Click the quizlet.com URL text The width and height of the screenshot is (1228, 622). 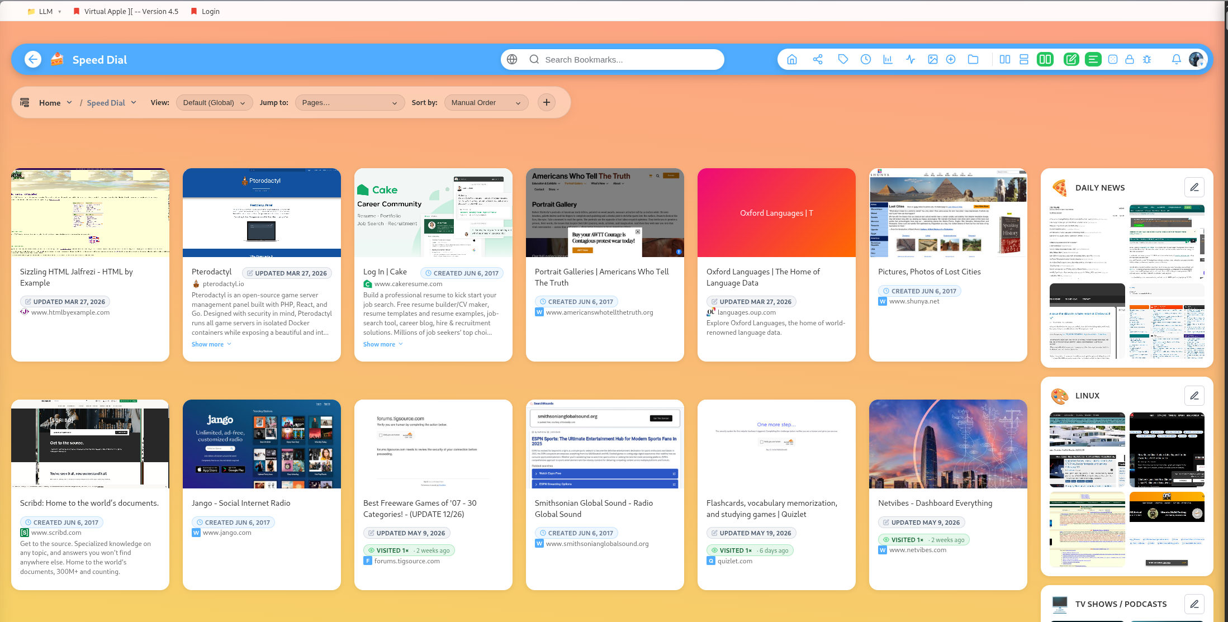(735, 561)
